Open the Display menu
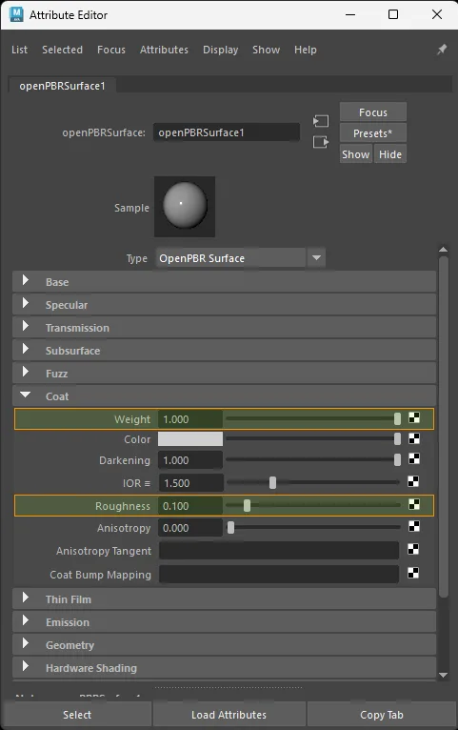The width and height of the screenshot is (458, 730). click(220, 50)
